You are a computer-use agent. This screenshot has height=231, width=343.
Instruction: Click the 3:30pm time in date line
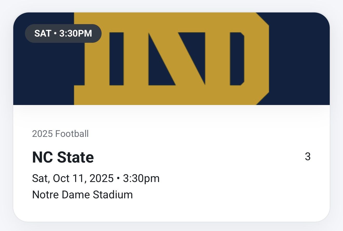point(141,178)
